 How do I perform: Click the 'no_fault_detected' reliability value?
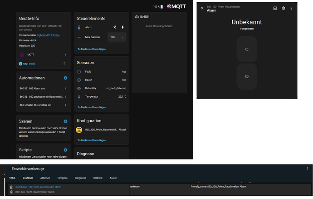pyautogui.click(x=116, y=88)
